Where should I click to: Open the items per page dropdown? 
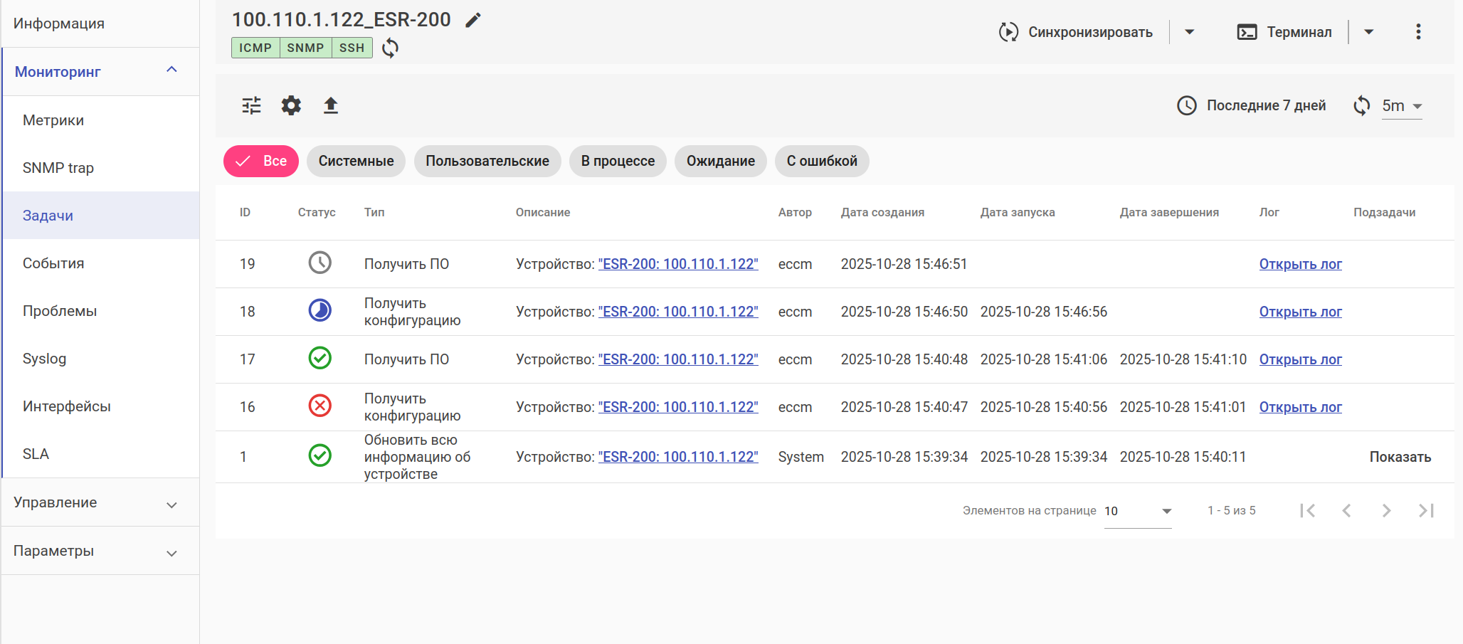tap(1137, 511)
